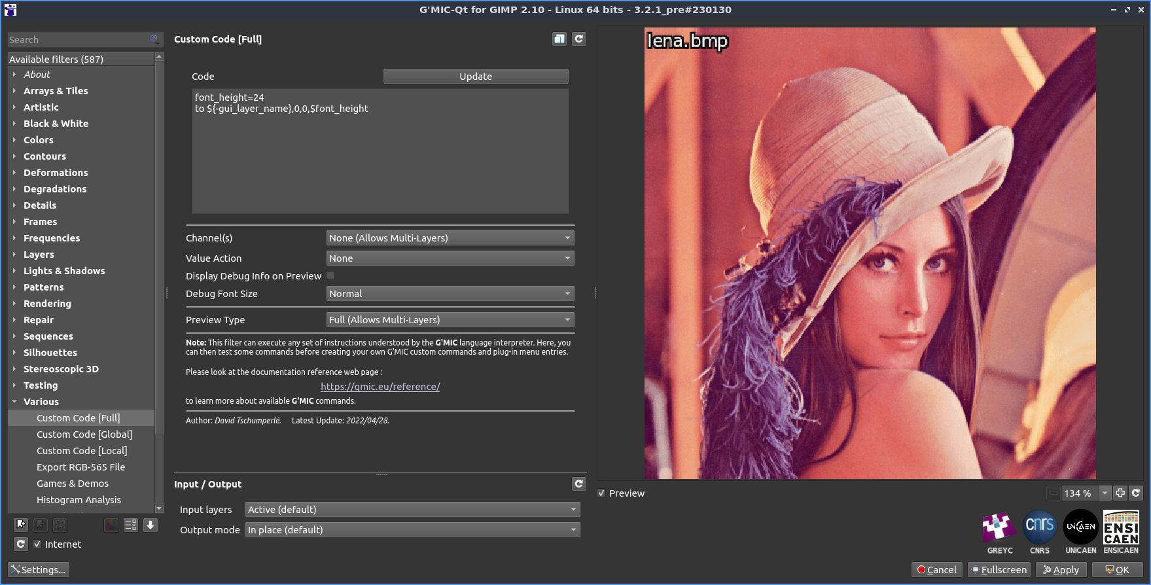The image size is (1151, 585).
Task: Click the copy G'MIC command icon
Action: [x=559, y=39]
